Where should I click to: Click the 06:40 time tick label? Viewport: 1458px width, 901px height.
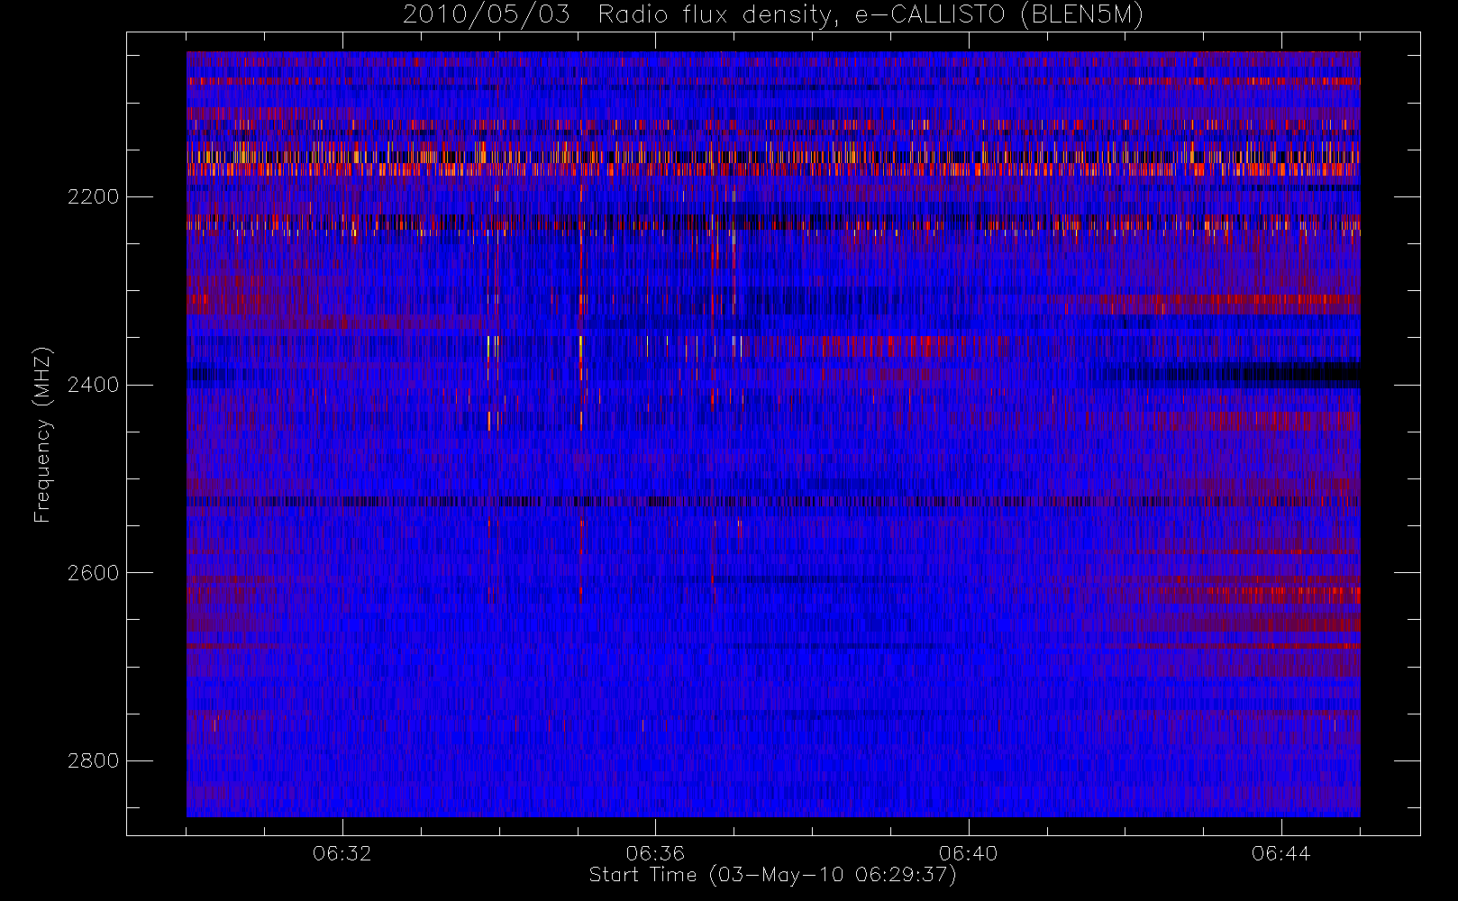[969, 852]
